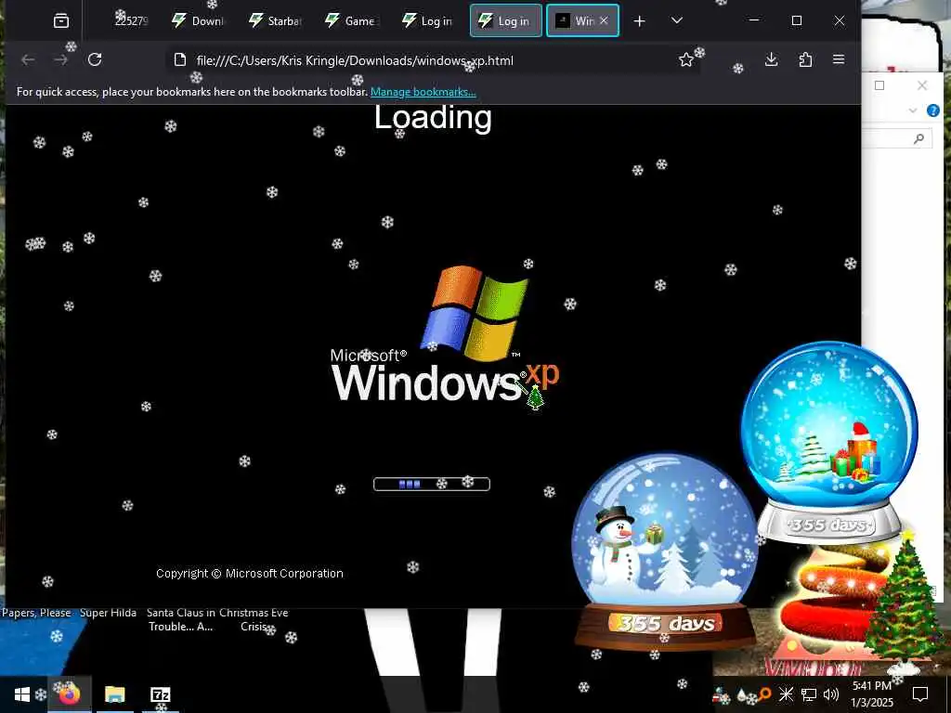
Task: Open blue help icon in background window
Action: (933, 111)
